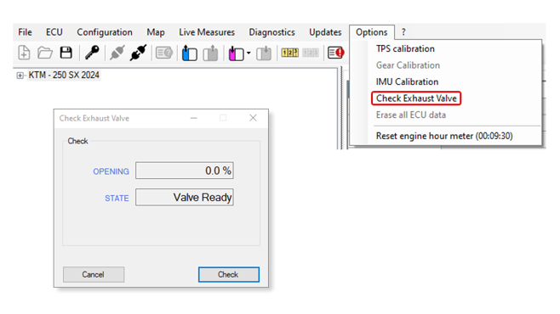
Task: Open the Configuration menu
Action: 105,32
